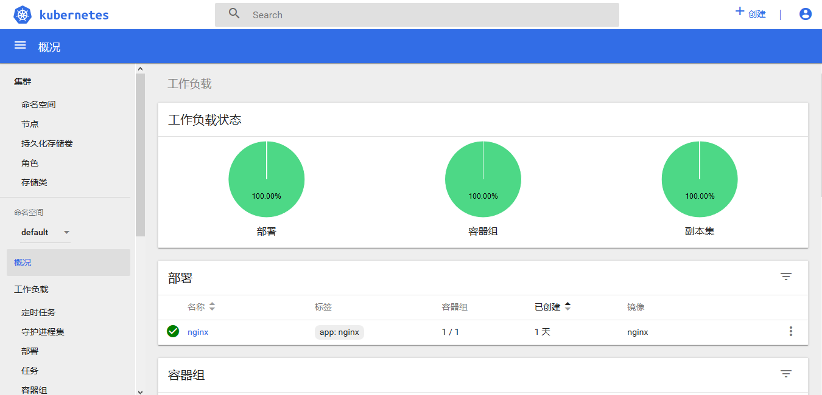
Task: Click the plus icon beside 创建
Action: (740, 12)
